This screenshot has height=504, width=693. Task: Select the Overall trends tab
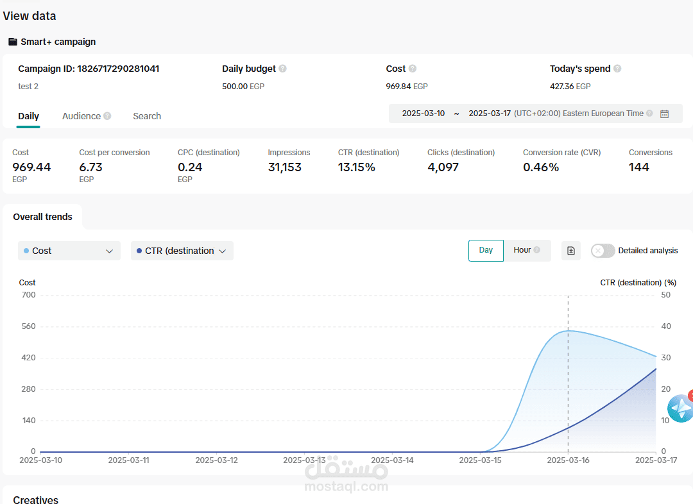pos(42,217)
